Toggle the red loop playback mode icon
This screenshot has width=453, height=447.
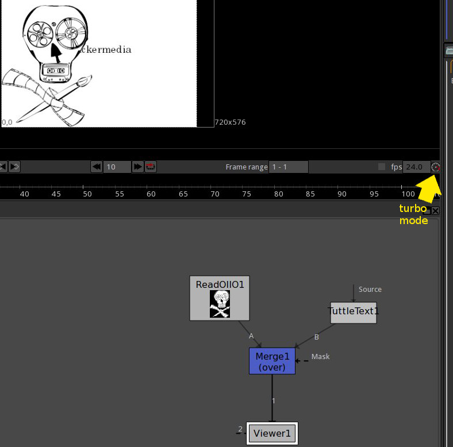[x=151, y=167]
